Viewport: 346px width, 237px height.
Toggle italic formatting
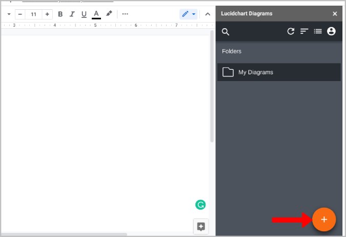point(72,14)
